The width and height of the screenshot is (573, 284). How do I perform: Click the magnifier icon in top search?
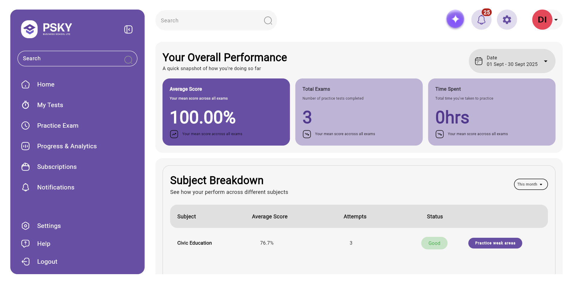pos(268,20)
